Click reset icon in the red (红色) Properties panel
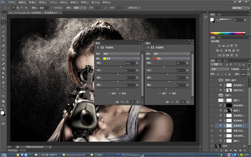Image resolution: width=251 pixels, height=157 pixels. pos(177,102)
